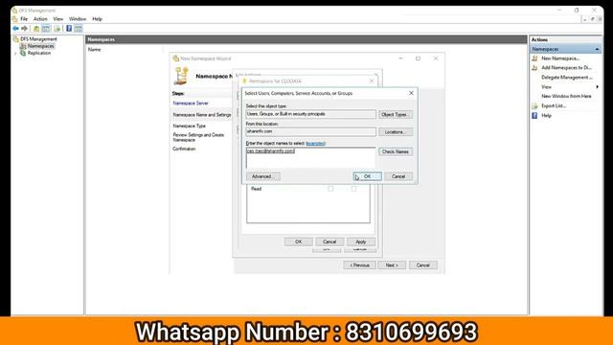Open the Help menu in the menu bar
613x345 pixels.
[x=97, y=19]
